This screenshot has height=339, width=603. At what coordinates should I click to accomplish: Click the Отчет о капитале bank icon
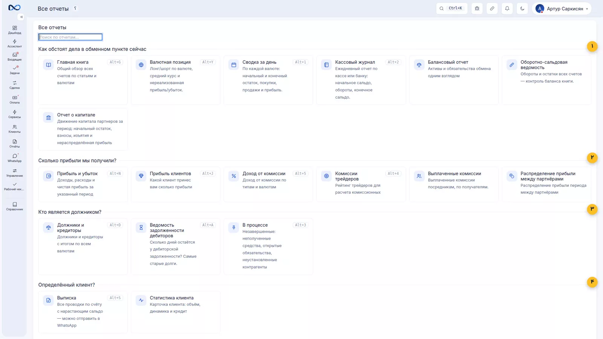coord(48,118)
